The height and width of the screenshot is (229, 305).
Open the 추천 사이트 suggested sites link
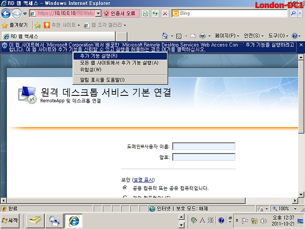(62, 25)
